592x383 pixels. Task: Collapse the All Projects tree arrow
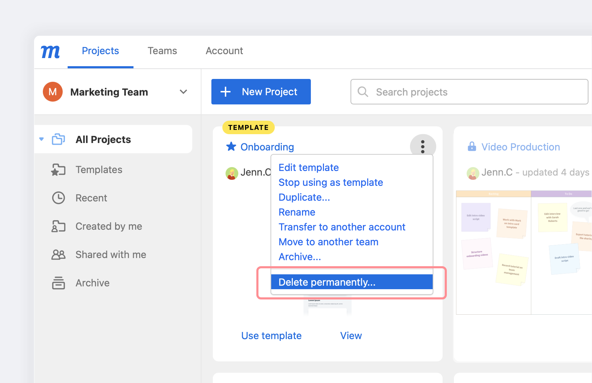click(41, 139)
